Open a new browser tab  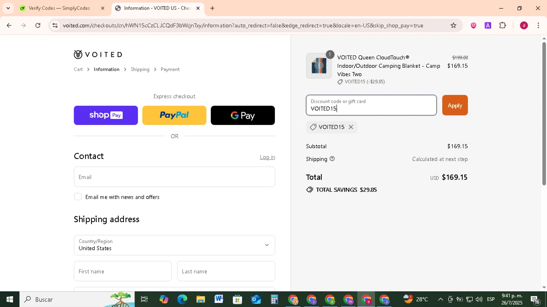click(x=212, y=8)
